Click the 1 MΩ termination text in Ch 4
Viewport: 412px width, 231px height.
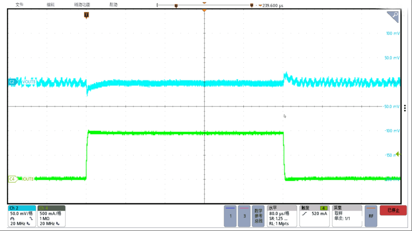click(x=44, y=219)
